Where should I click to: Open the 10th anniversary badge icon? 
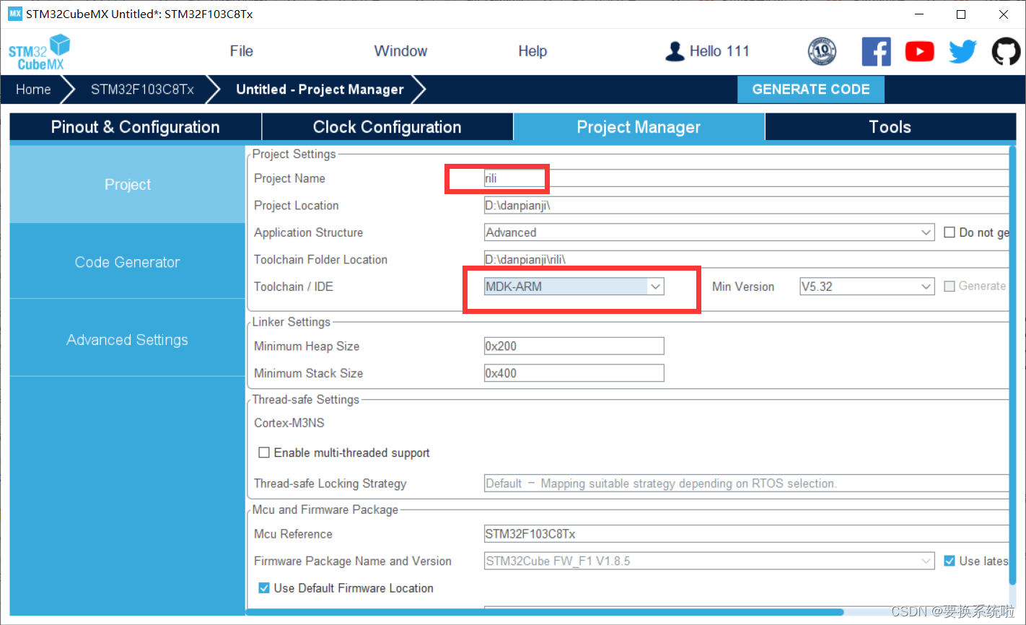tap(822, 51)
